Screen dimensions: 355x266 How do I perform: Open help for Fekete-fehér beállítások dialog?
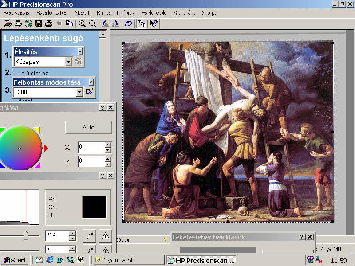coord(302,237)
